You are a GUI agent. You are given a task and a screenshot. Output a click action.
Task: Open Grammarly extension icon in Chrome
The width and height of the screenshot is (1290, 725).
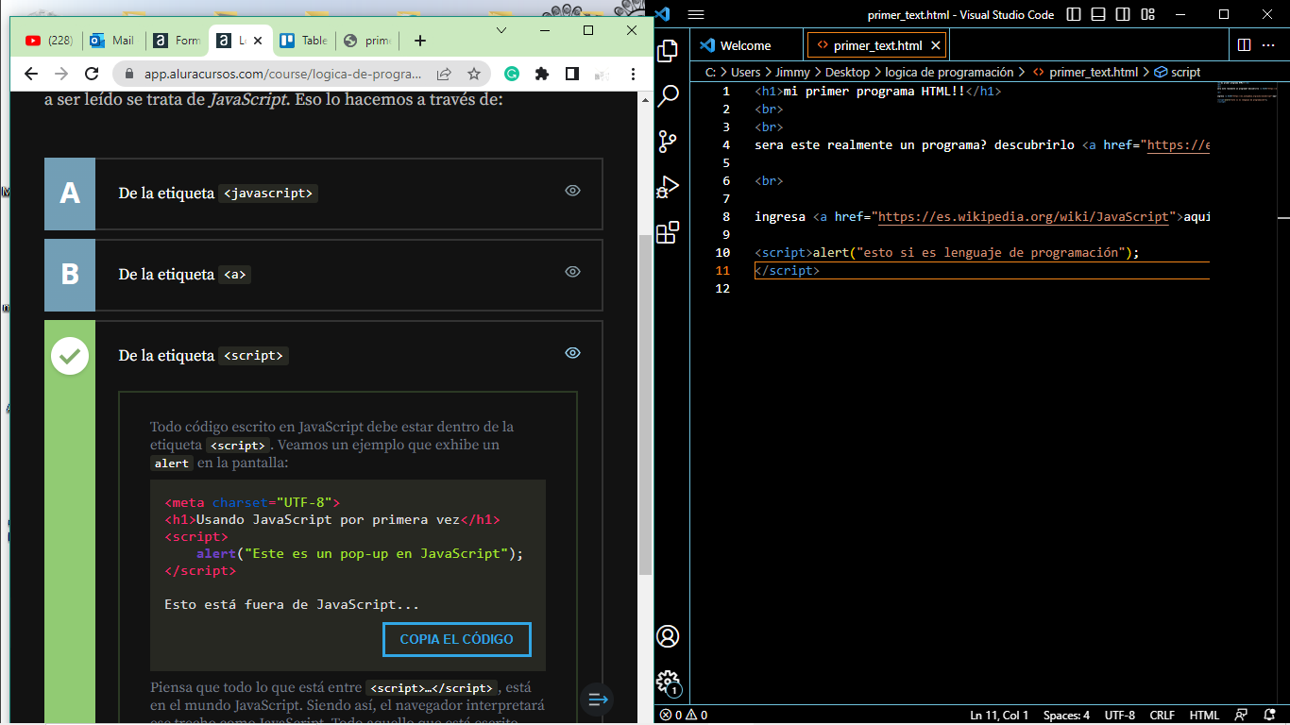pyautogui.click(x=511, y=74)
